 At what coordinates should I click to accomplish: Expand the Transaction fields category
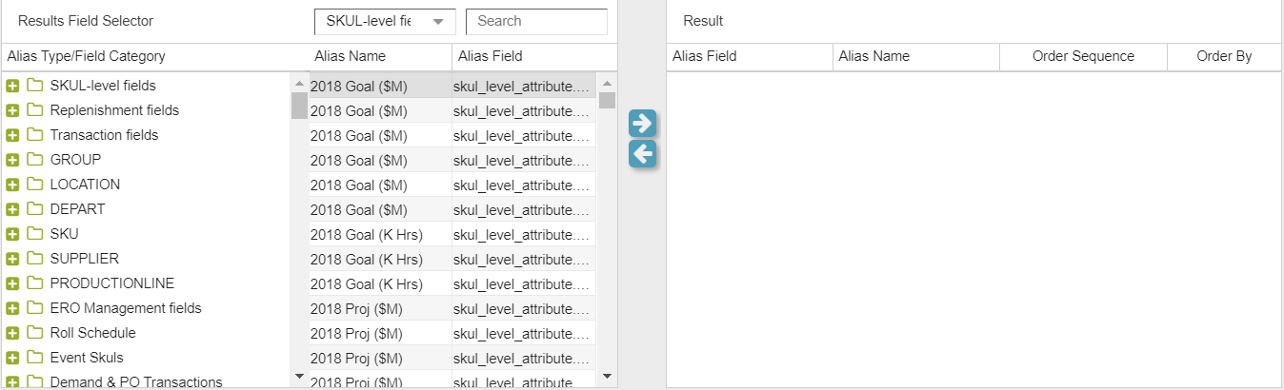pyautogui.click(x=13, y=135)
